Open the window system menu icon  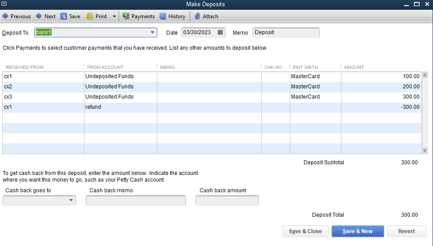point(4,4)
